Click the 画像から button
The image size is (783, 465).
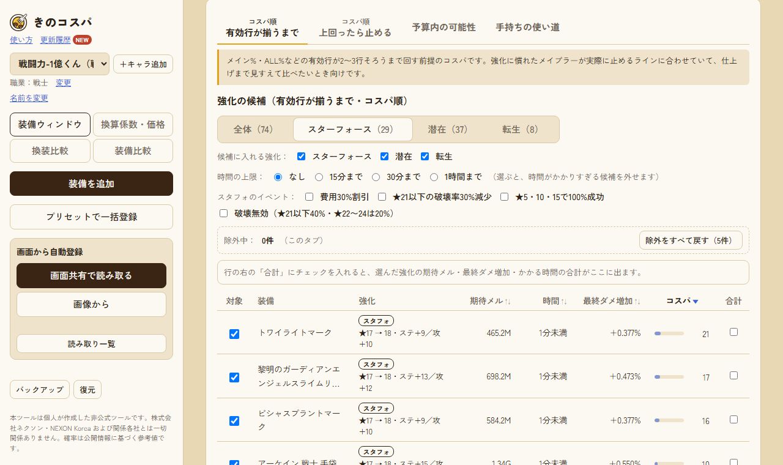[91, 304]
